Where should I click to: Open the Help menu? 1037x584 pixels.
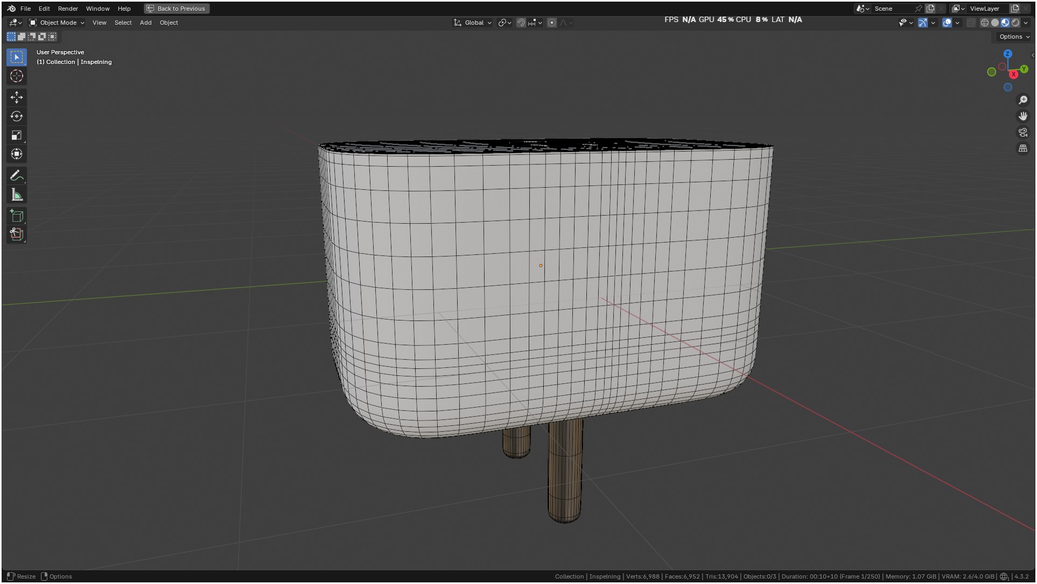point(124,9)
